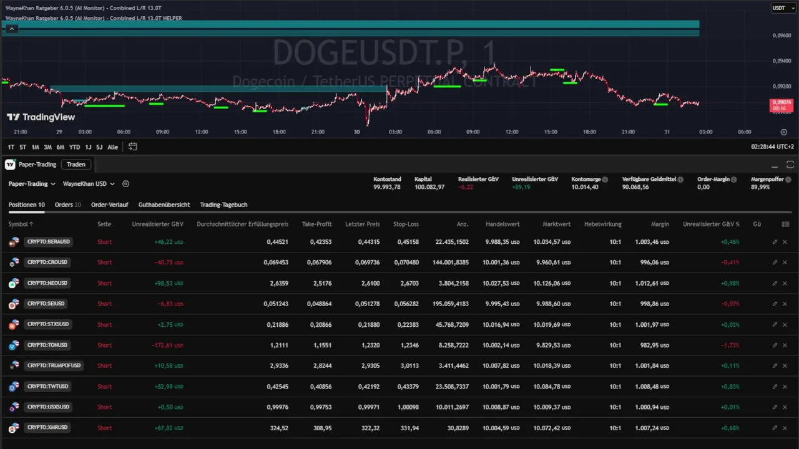Minimize the trading panel
Image resolution: width=799 pixels, height=449 pixels.
pyautogui.click(x=775, y=165)
